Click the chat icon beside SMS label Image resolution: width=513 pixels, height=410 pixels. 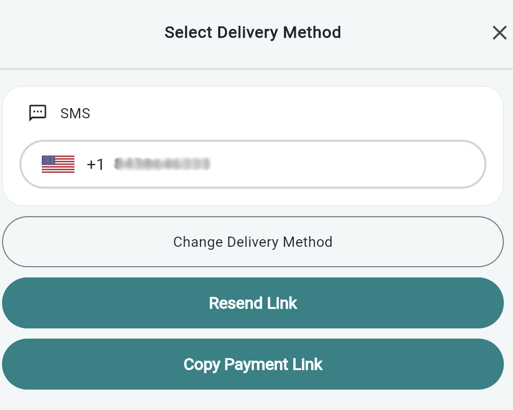tap(38, 113)
